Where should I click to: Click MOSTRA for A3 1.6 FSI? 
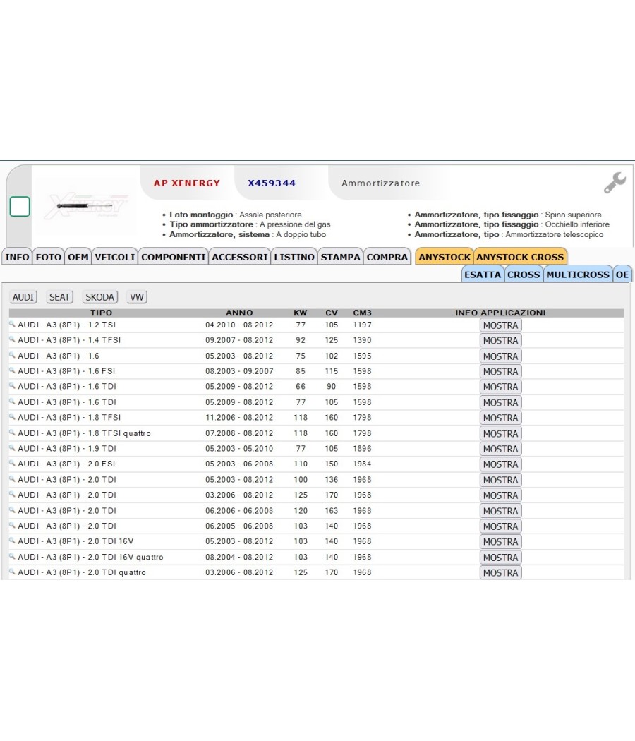pyautogui.click(x=500, y=371)
